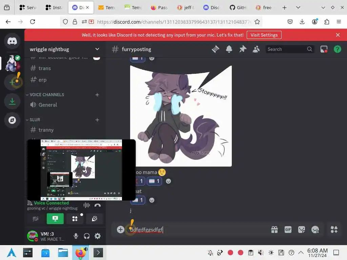347x260 pixels.
Task: Open the Help question mark icon
Action: (337, 49)
